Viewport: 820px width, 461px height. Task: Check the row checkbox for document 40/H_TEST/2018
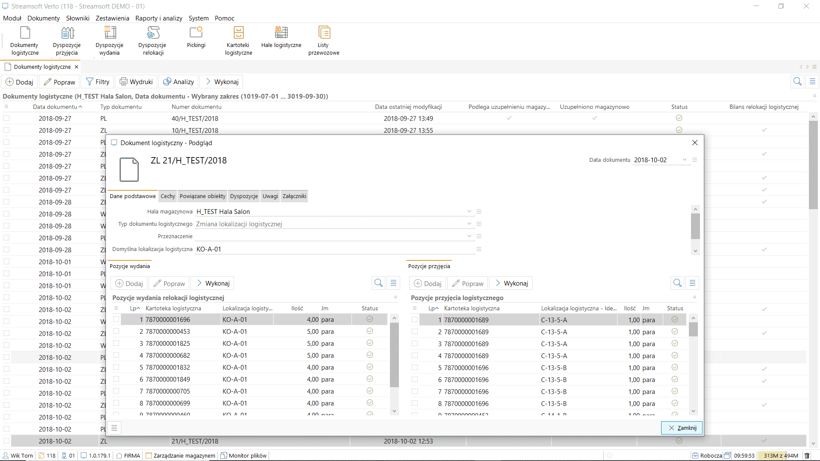point(7,118)
